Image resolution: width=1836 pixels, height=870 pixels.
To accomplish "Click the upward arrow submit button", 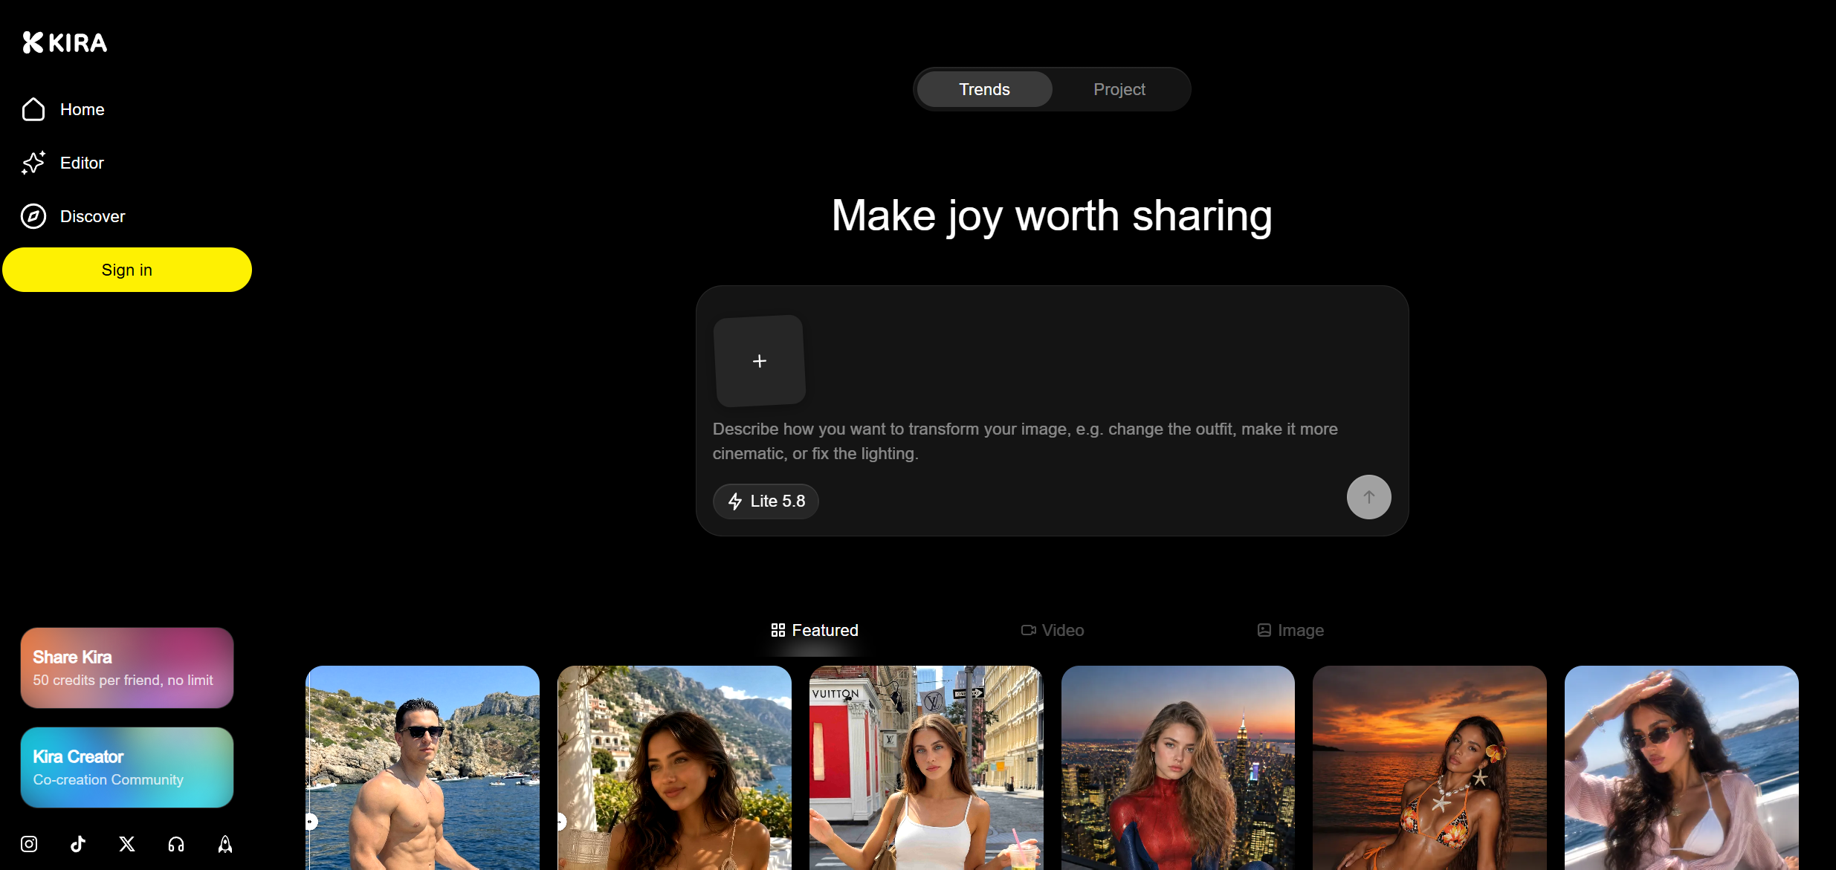I will [x=1368, y=497].
